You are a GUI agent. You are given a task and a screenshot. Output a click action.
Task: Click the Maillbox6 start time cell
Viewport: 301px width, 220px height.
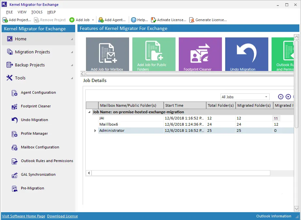185,124
